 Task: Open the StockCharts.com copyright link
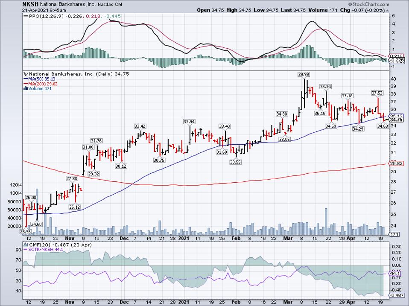click(x=368, y=4)
